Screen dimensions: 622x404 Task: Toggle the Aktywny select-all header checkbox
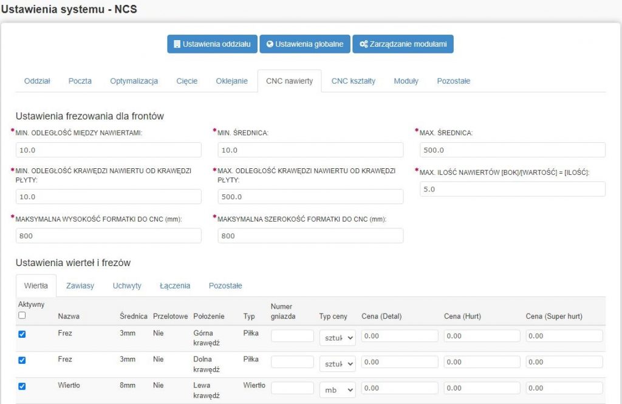pyautogui.click(x=22, y=315)
